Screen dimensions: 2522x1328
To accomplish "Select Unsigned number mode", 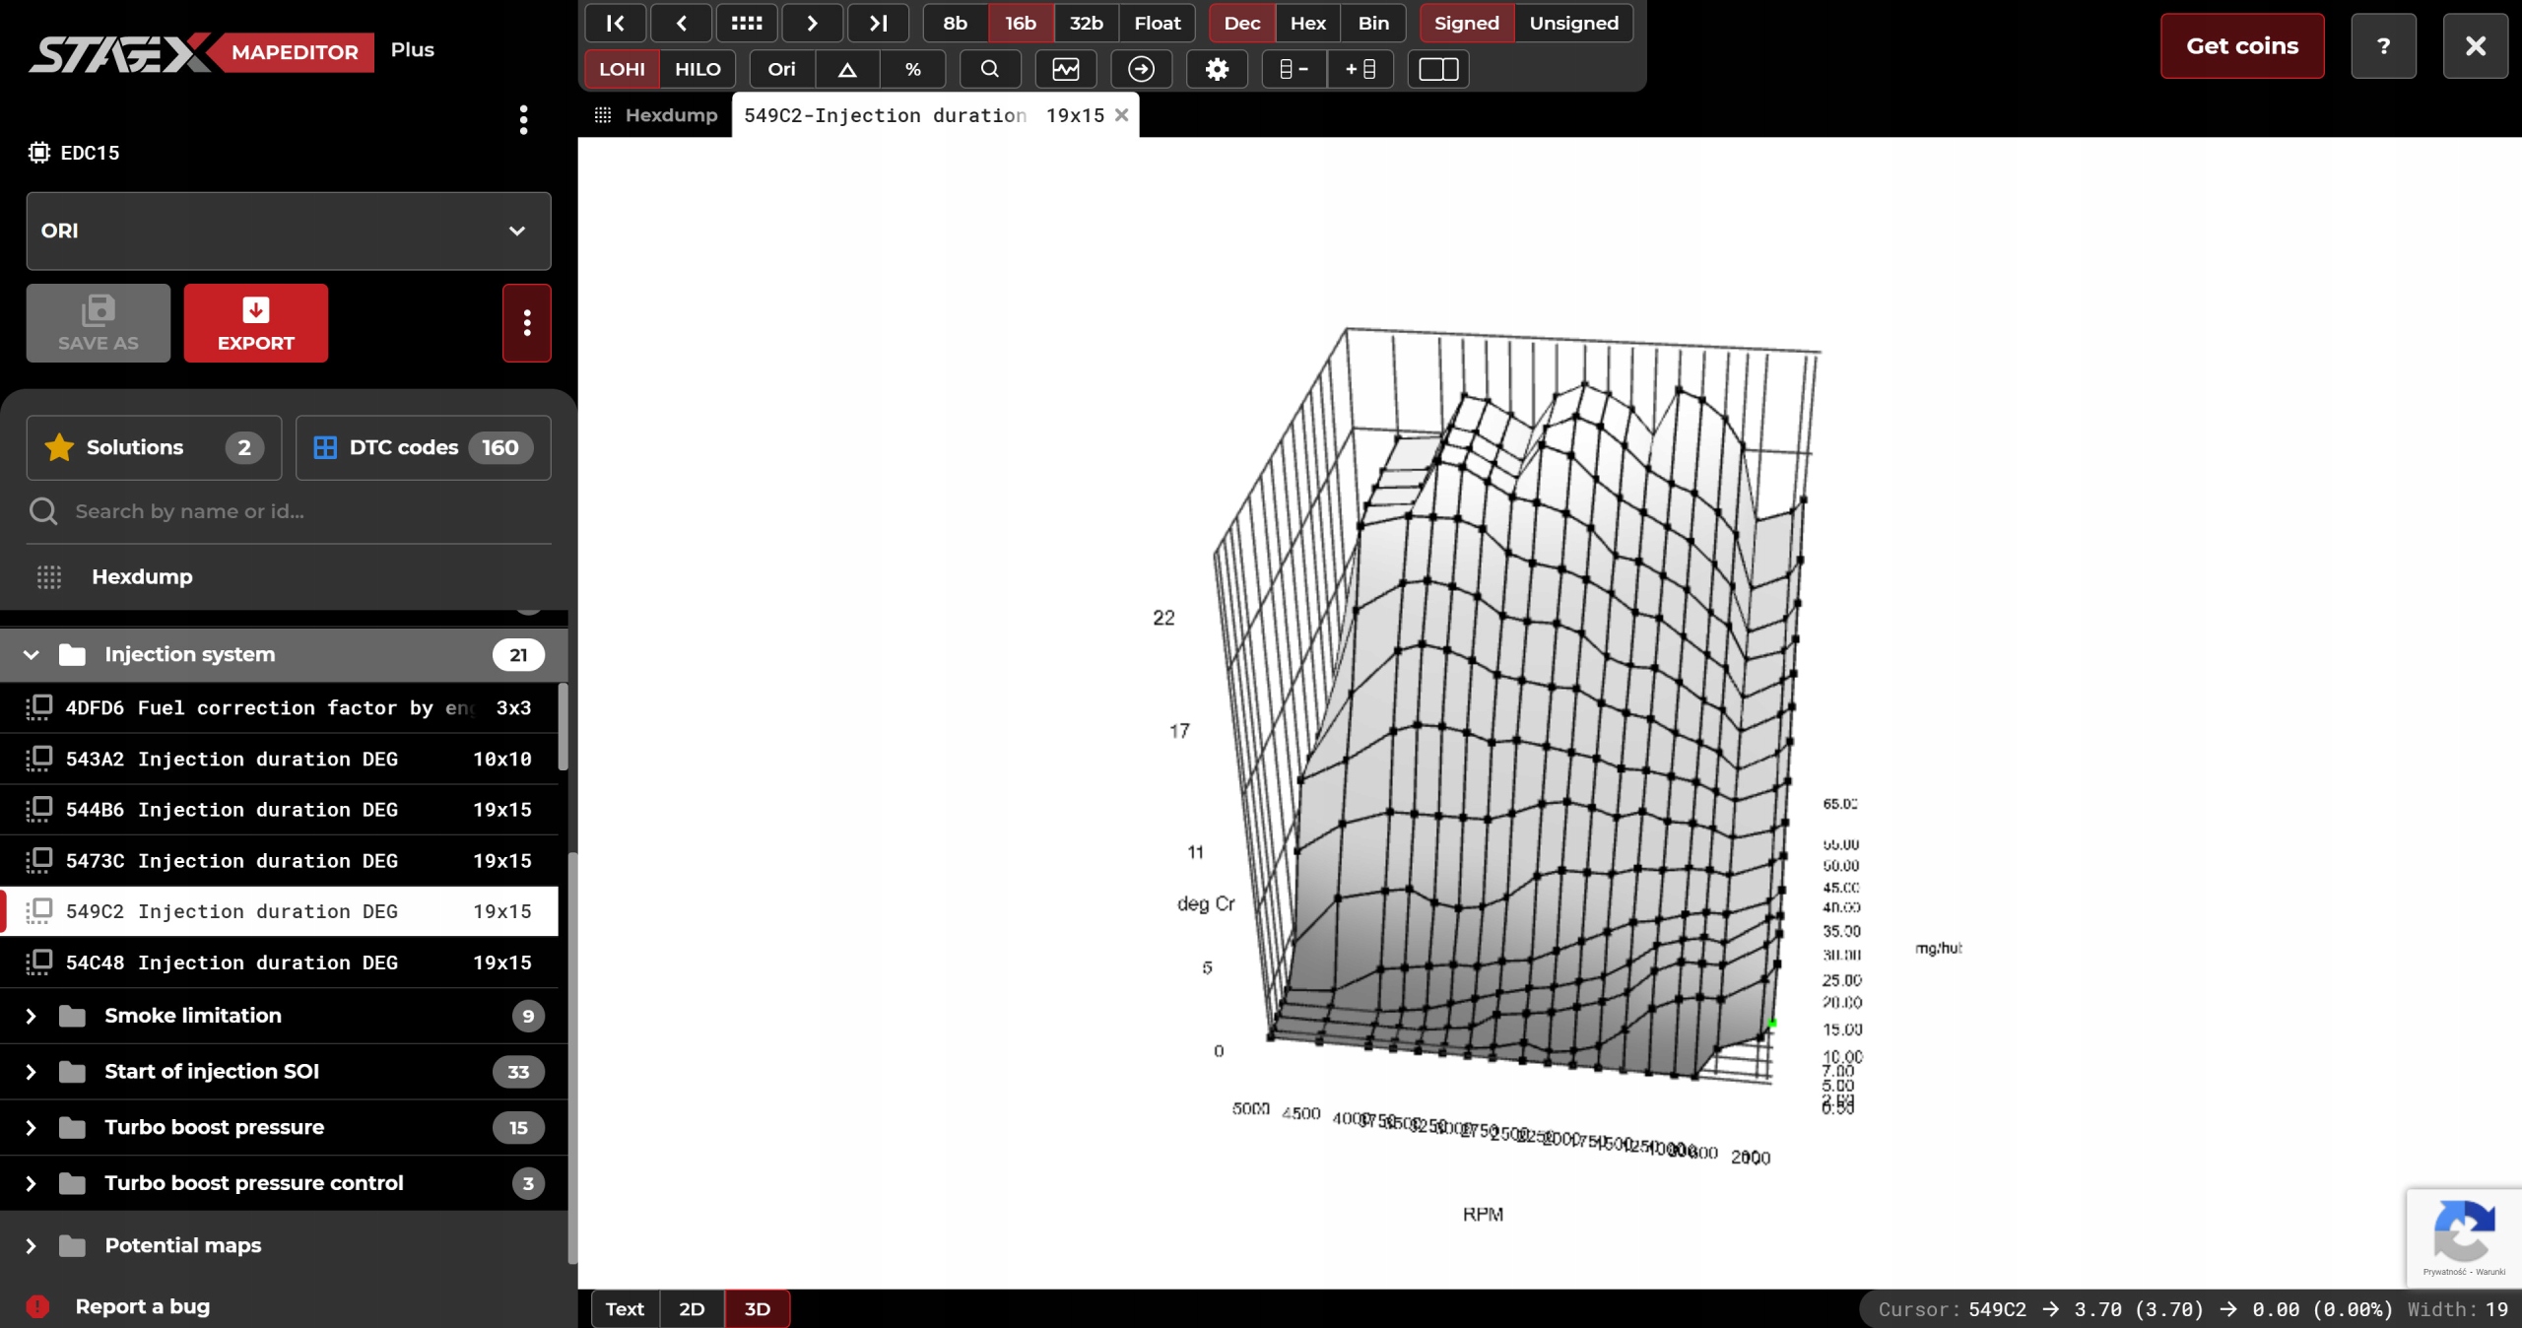I will coord(1573,23).
